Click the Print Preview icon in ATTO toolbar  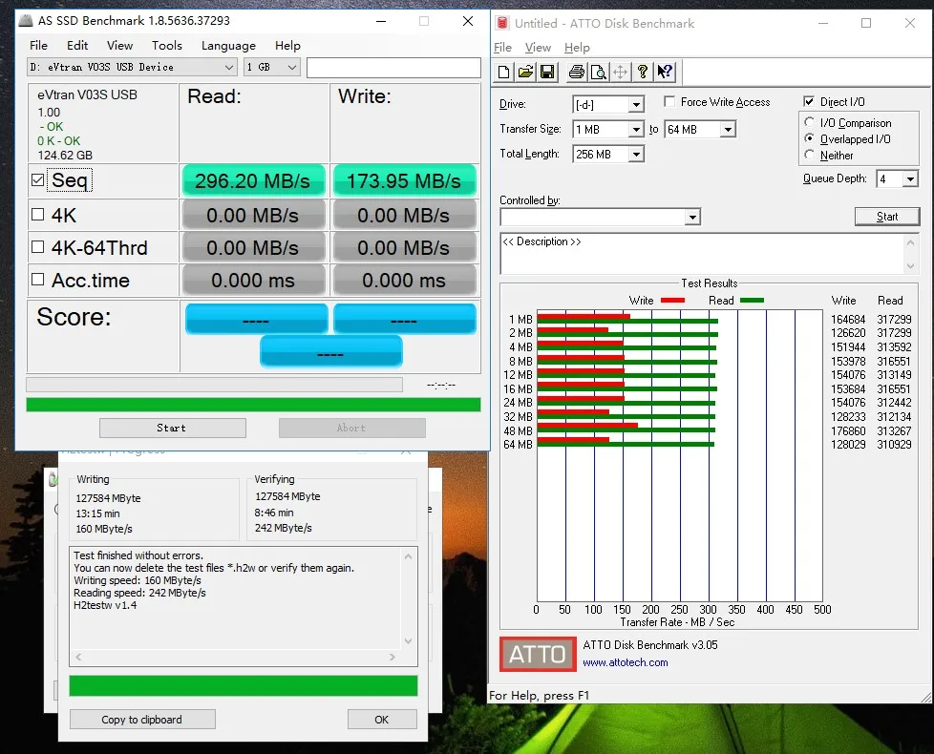coord(599,72)
